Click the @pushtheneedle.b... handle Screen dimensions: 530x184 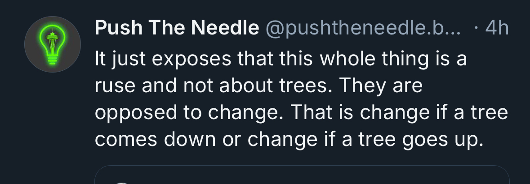click(363, 29)
